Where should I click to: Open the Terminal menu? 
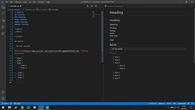(41, 2)
